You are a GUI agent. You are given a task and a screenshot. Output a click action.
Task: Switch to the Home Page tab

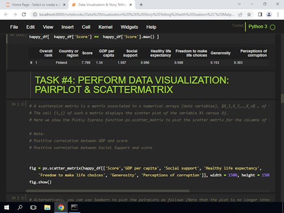click(x=35, y=5)
